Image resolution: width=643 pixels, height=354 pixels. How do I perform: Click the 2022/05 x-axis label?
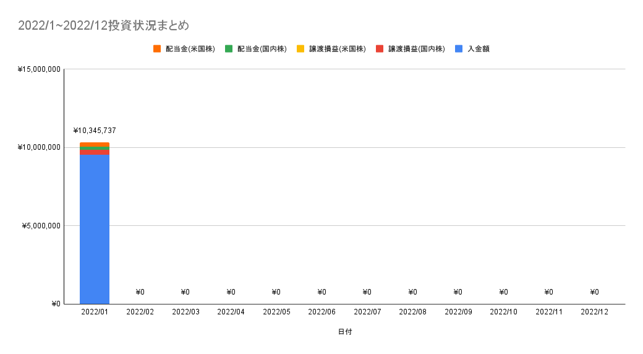pos(276,312)
